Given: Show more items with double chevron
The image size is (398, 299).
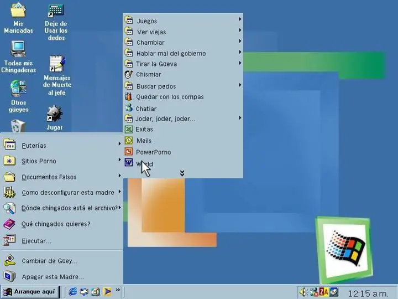Looking at the screenshot, I should point(182,173).
